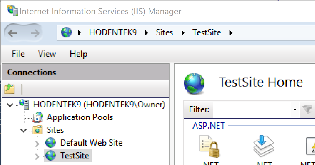315x165 pixels.
Task: Open the View menu
Action: (47, 54)
